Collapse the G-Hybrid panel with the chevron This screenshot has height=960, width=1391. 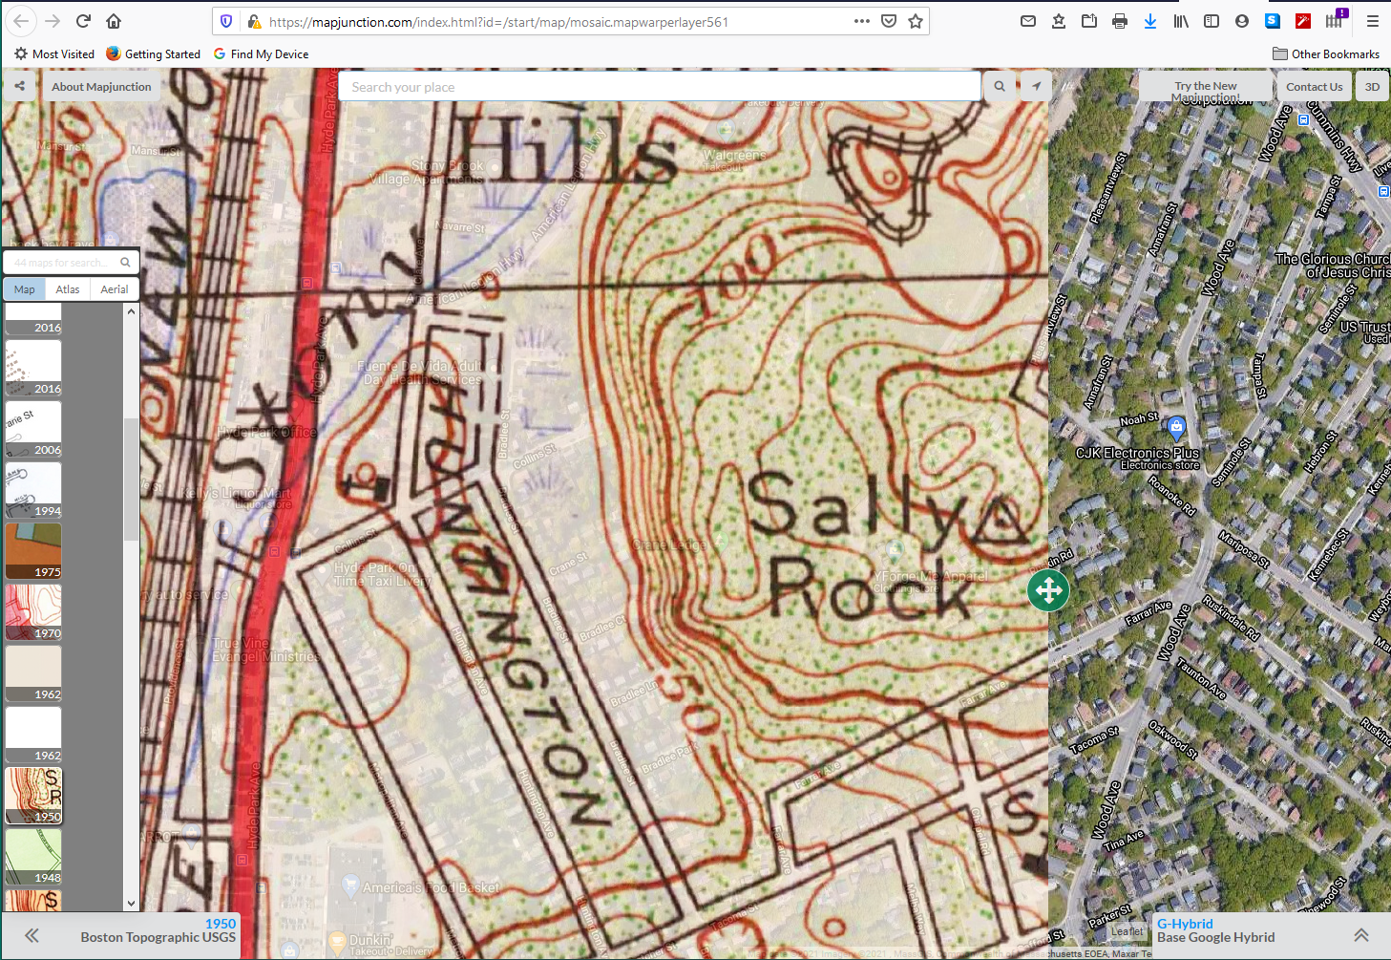coord(1361,935)
